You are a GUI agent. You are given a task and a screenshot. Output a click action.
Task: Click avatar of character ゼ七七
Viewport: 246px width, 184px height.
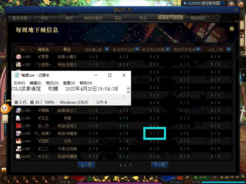(18, 156)
